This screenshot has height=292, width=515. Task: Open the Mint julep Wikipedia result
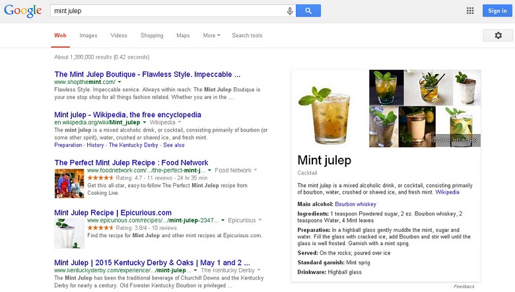(x=127, y=114)
